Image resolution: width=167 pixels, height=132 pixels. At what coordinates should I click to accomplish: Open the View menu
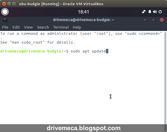(x=28, y=27)
